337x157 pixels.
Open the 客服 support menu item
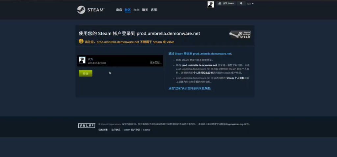[154, 10]
